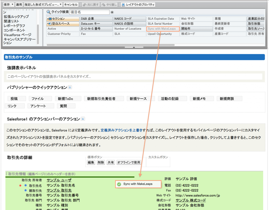The image size is (269, 210).
Task: Open the 定義済みアクションを上書き link
Action: [x=121, y=130]
